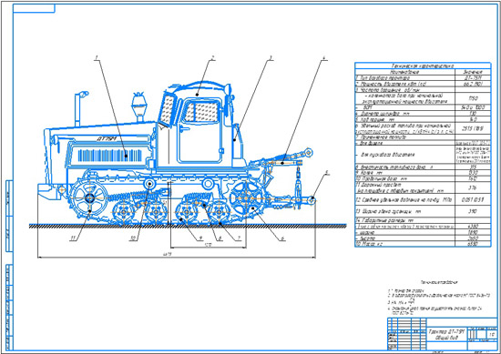501x354 pixels.
Task: Select the front idler wheel hub
Action: pyautogui.click(x=90, y=198)
